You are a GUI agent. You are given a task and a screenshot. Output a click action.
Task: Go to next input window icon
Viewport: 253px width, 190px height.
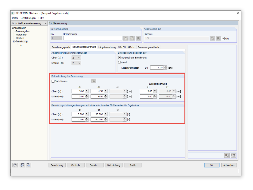28,165
